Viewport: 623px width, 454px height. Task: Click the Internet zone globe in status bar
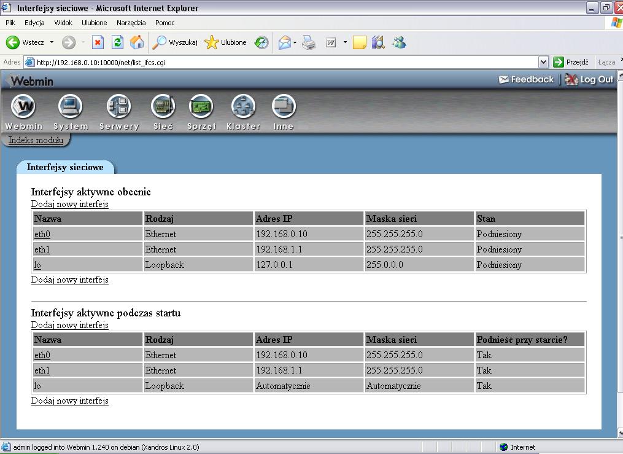pyautogui.click(x=504, y=447)
